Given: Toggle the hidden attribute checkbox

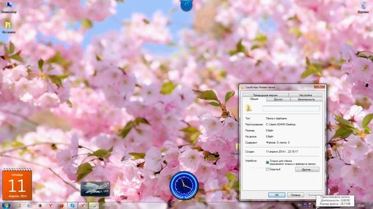Looking at the screenshot, I should pyautogui.click(x=268, y=169).
